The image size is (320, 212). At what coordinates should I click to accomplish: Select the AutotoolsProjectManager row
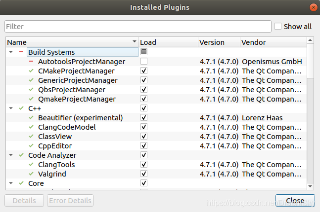[156, 62]
